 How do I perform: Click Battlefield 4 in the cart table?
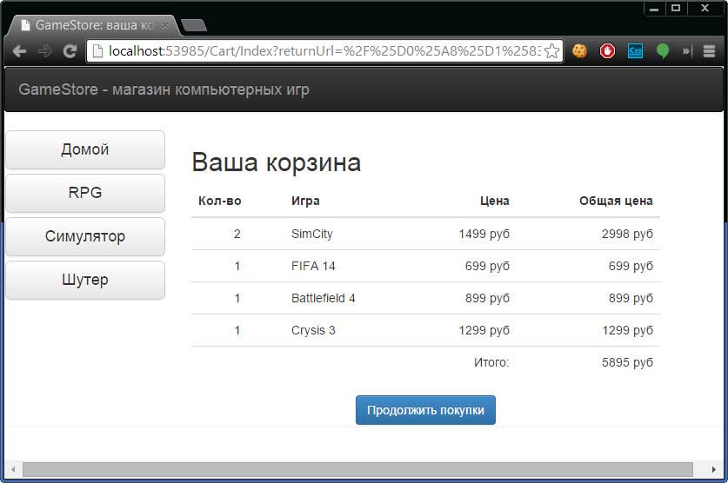pyautogui.click(x=324, y=298)
